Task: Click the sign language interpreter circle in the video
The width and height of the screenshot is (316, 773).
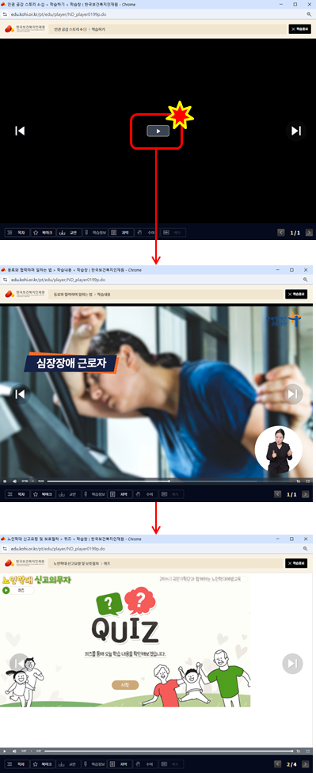Action: (278, 449)
